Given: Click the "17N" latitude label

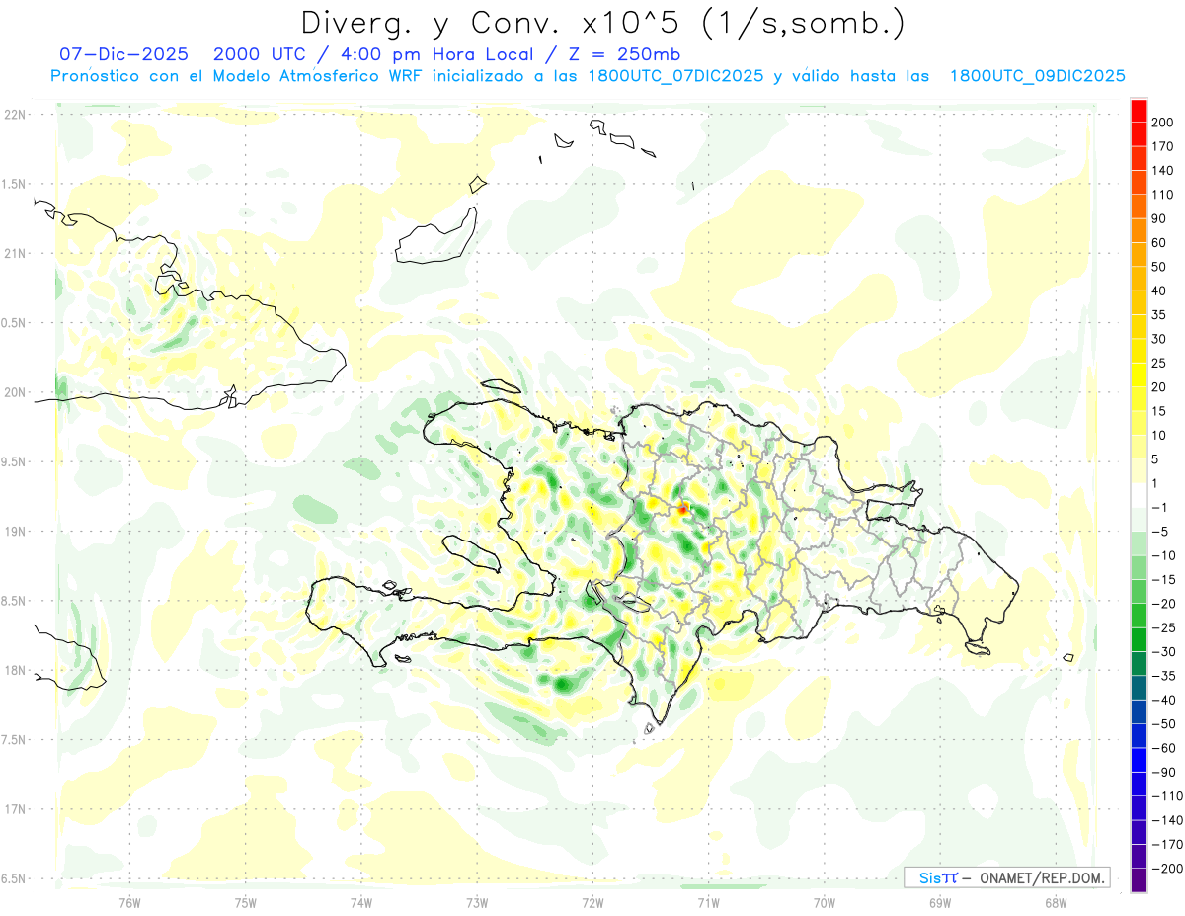Looking at the screenshot, I should (14, 809).
